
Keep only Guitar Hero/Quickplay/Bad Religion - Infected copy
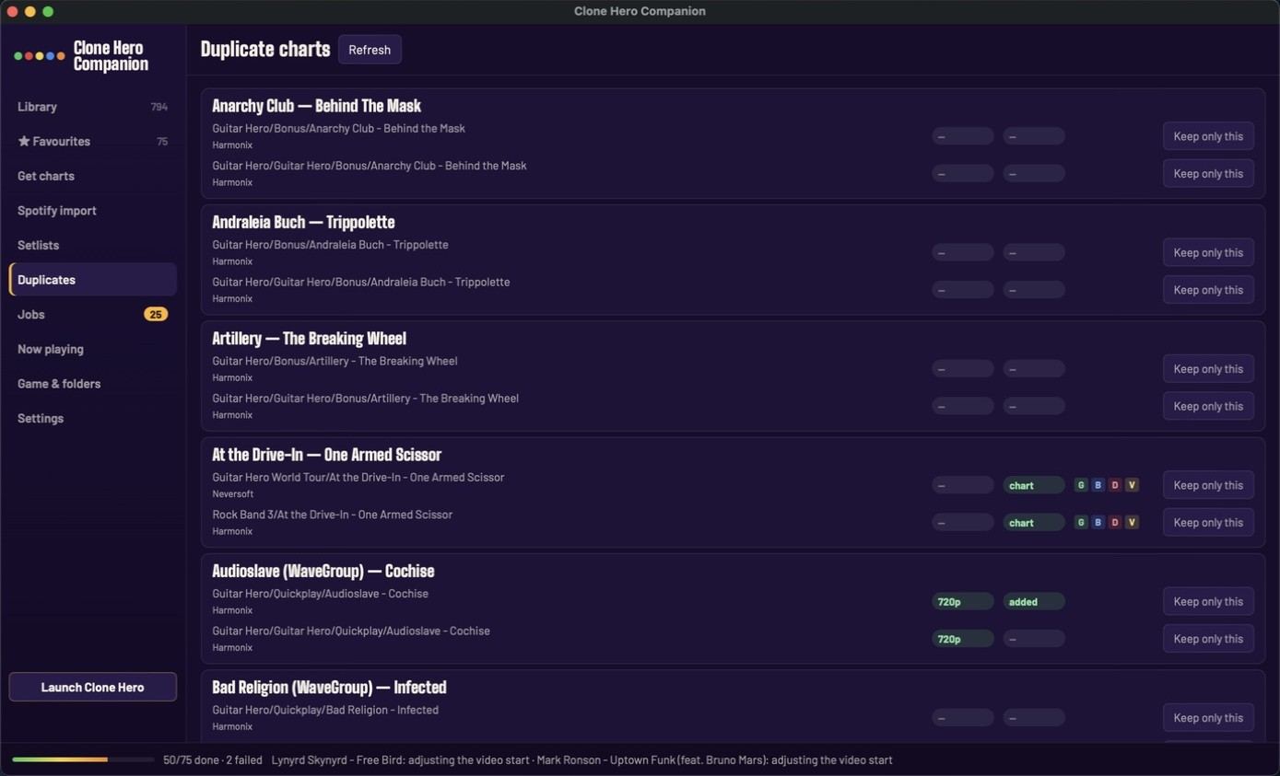(1208, 717)
